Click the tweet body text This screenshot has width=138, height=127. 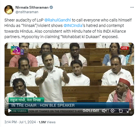(68, 28)
